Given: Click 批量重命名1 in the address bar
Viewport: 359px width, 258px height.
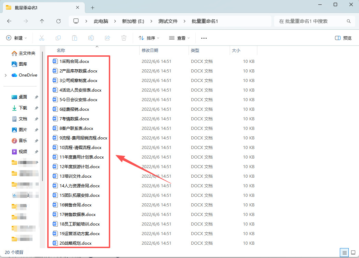Looking at the screenshot, I should click(x=205, y=21).
